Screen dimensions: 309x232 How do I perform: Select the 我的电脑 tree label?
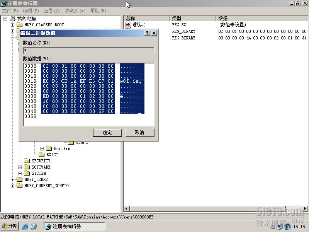26,19
